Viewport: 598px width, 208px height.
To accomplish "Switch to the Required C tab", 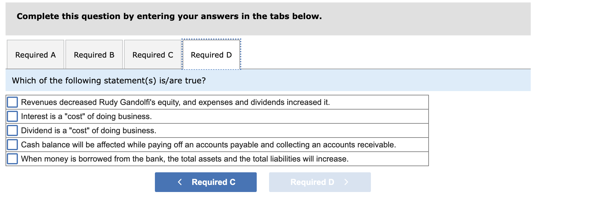I will click(x=152, y=54).
